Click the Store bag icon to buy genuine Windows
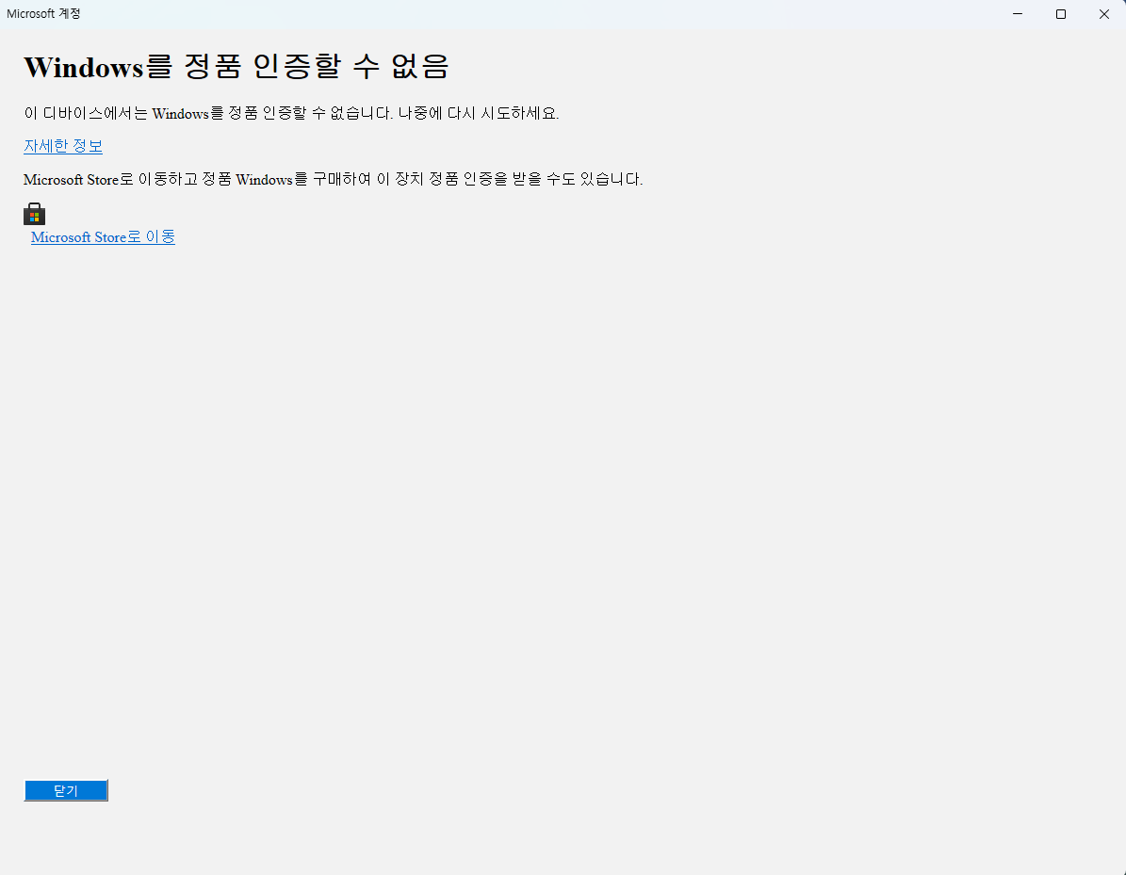1126x875 pixels. click(x=34, y=214)
